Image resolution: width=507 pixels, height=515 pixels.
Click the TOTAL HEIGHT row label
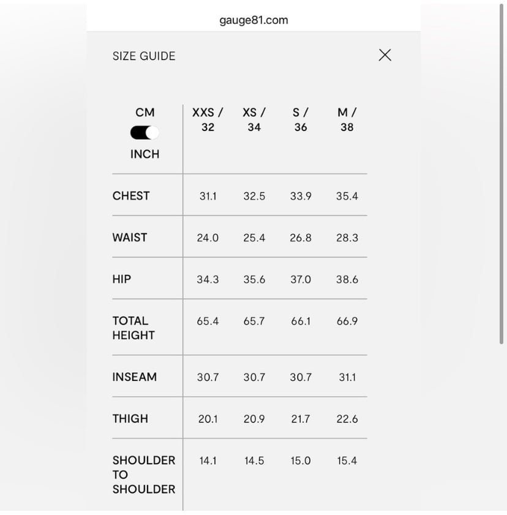coord(133,328)
